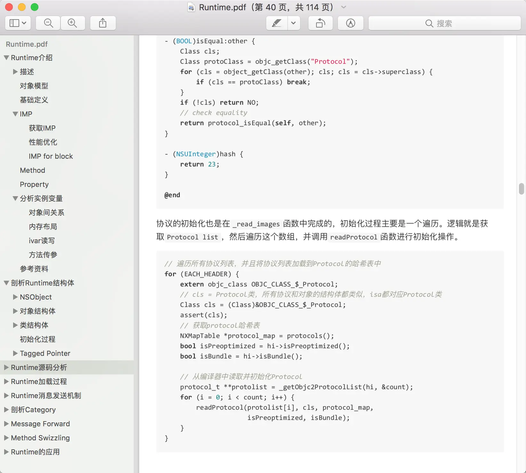The width and height of the screenshot is (526, 473).
Task: Click the Runtime.pdf sidebar header
Action: point(27,44)
